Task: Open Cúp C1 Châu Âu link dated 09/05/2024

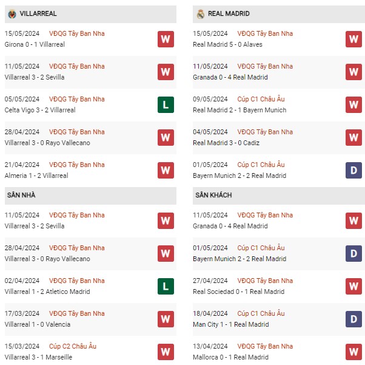Action: tap(261, 99)
